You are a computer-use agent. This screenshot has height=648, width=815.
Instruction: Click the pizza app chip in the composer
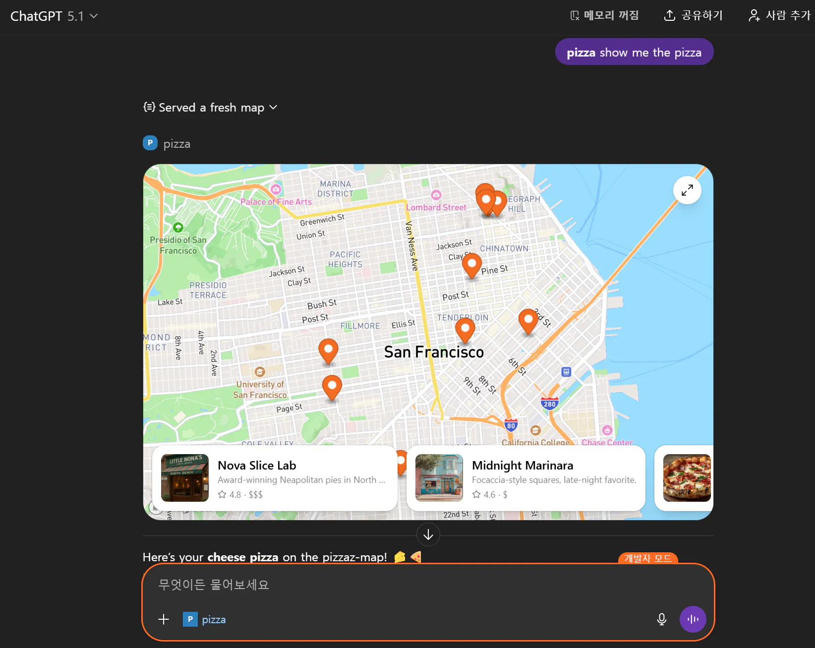pyautogui.click(x=204, y=619)
